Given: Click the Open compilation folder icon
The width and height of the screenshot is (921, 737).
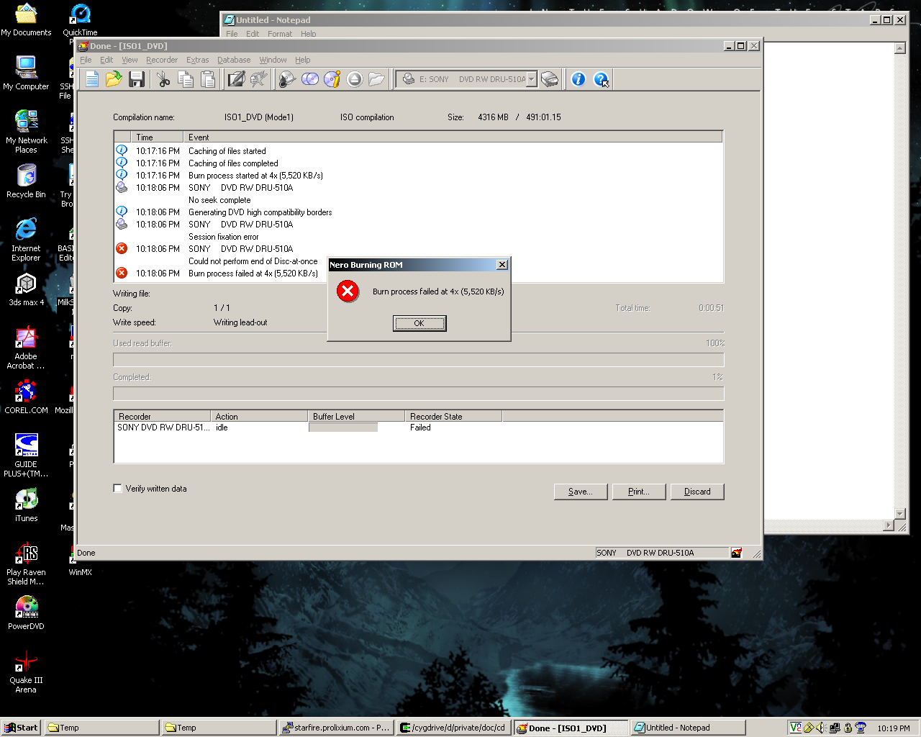Looking at the screenshot, I should point(114,79).
